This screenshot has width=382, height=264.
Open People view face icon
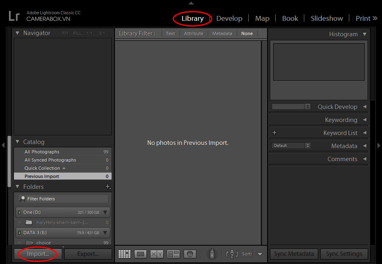(x=190, y=254)
